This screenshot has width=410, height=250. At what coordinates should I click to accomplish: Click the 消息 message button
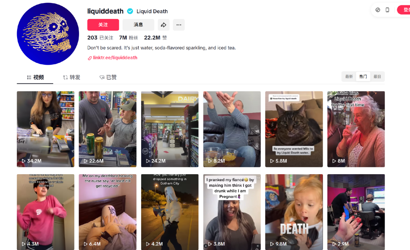[x=138, y=25]
